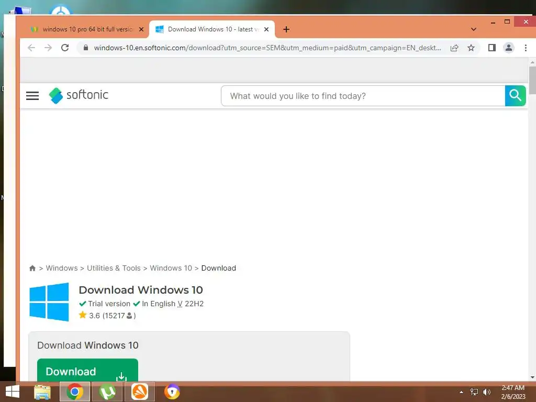Click the green Download button

[x=87, y=370]
